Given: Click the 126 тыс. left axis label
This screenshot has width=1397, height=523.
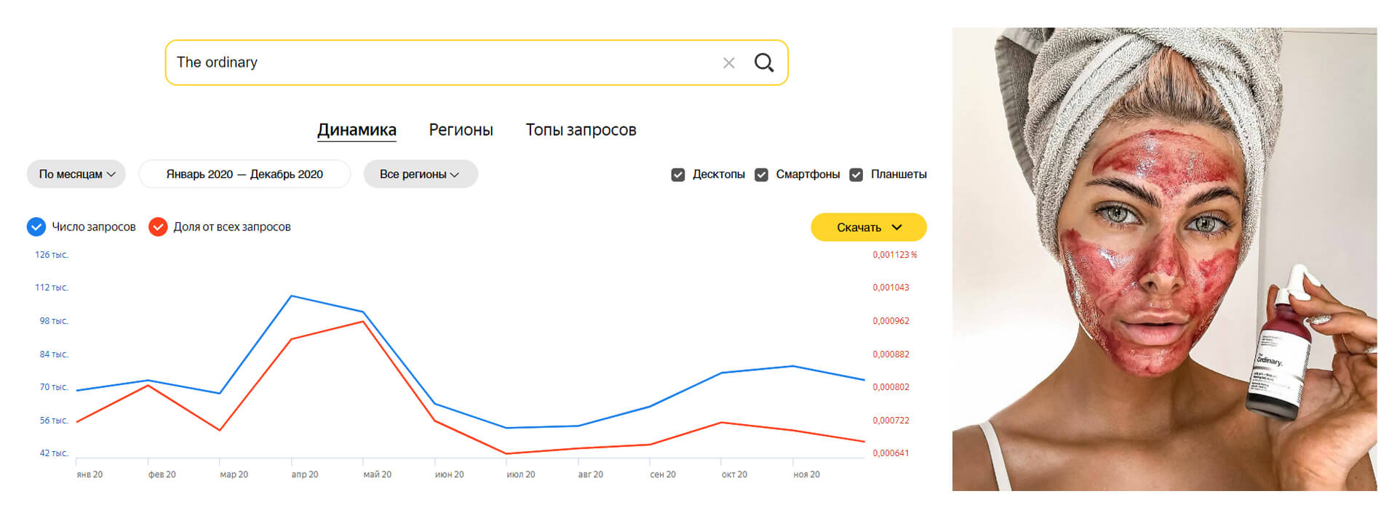Looking at the screenshot, I should pyautogui.click(x=52, y=255).
